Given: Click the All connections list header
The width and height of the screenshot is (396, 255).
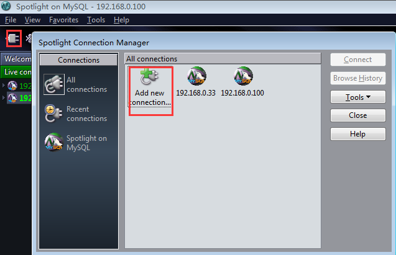Looking at the screenshot, I should (x=223, y=59).
